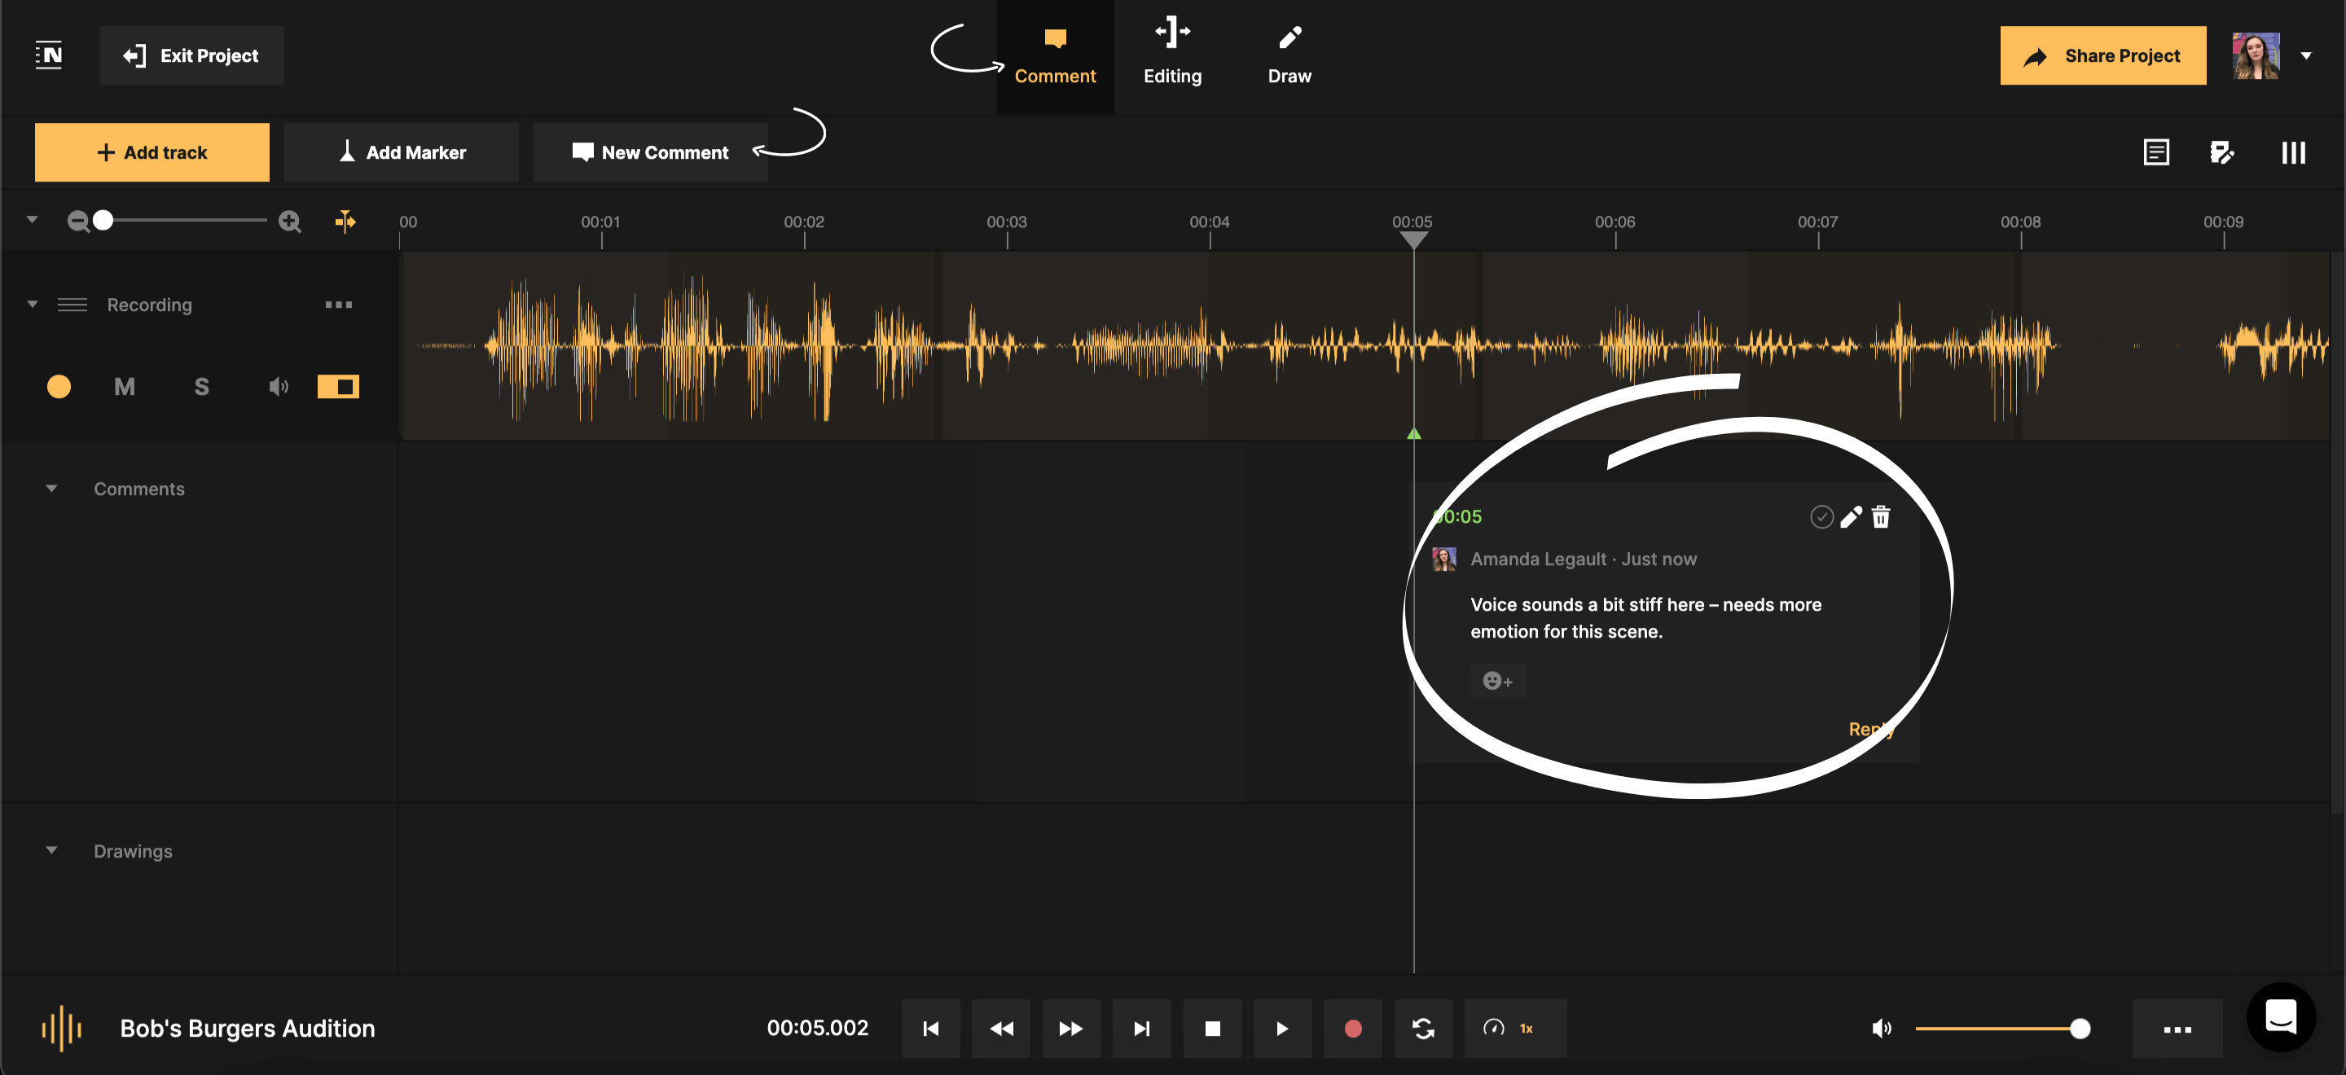The width and height of the screenshot is (2346, 1075).
Task: Start recording with the record button
Action: pos(1352,1029)
